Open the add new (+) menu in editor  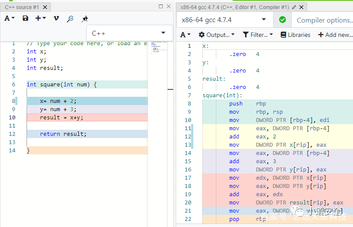(40, 18)
